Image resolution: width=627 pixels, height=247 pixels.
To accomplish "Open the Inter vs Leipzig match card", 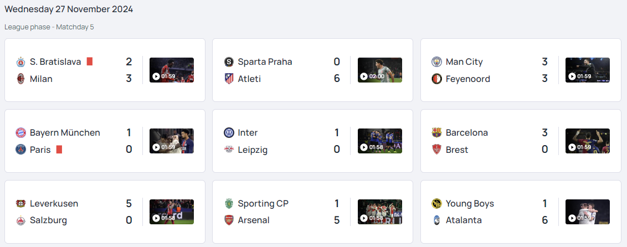I will [312, 141].
